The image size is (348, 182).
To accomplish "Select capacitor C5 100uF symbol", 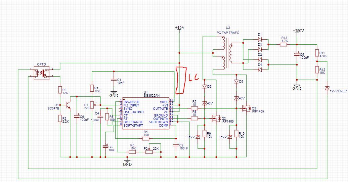I will coord(297,54).
